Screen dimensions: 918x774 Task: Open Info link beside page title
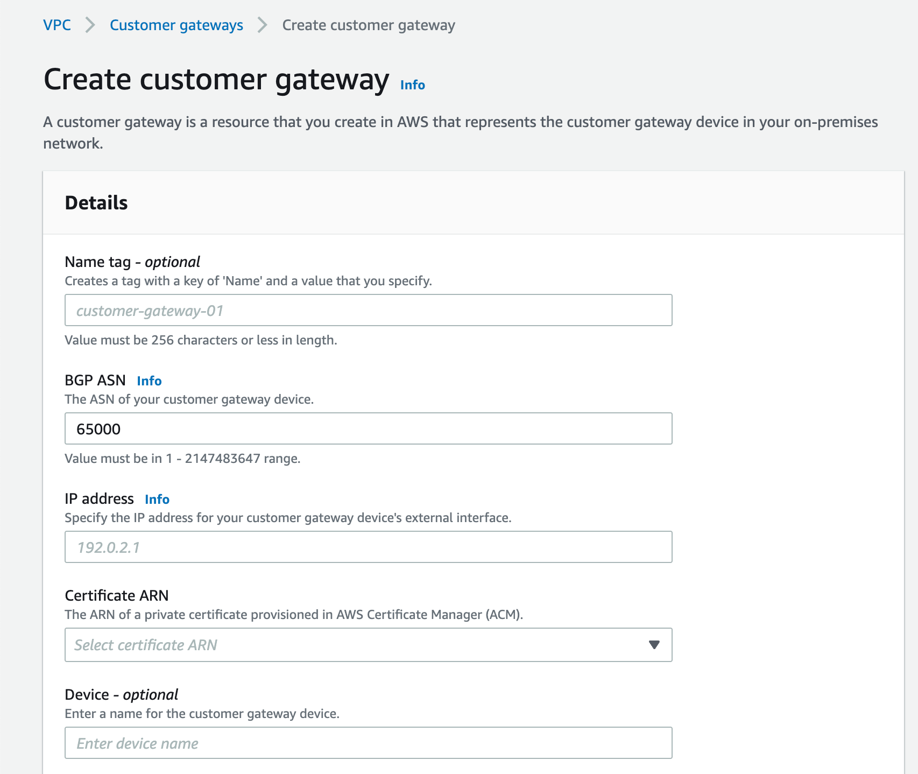[x=412, y=85]
